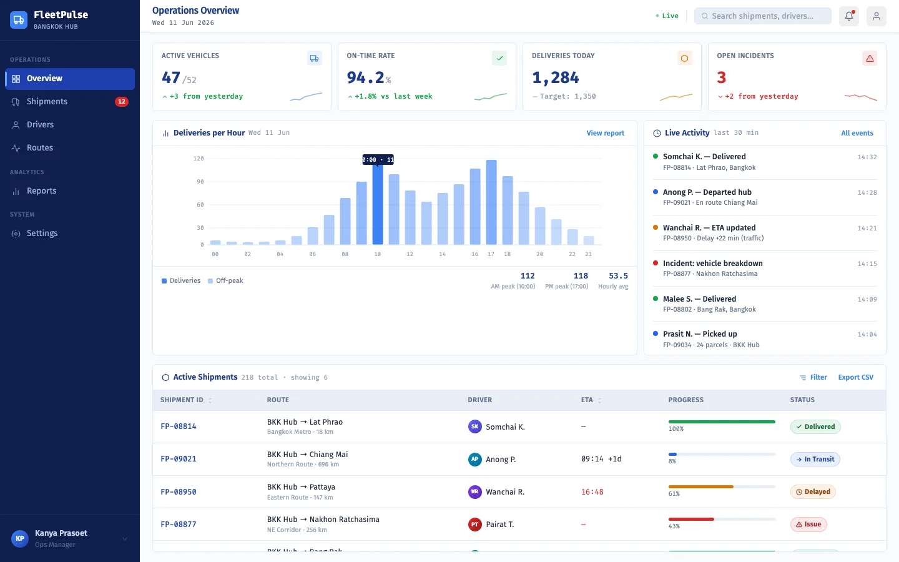Click the 16:48 ETA value
The height and width of the screenshot is (562, 899).
point(592,492)
